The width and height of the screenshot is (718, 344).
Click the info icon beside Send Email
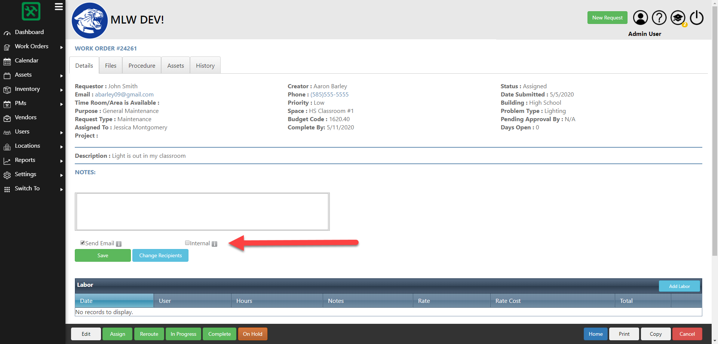pos(119,243)
